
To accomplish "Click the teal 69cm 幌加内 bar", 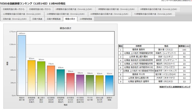I will coord(61,83).
